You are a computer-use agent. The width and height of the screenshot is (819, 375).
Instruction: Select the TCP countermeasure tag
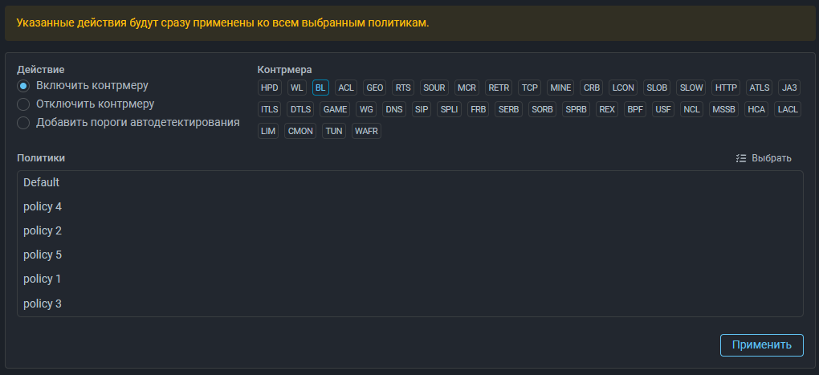point(530,88)
